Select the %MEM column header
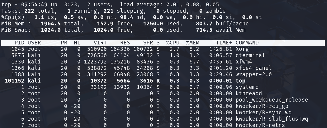This screenshot has width=327, height=128. (192, 43)
